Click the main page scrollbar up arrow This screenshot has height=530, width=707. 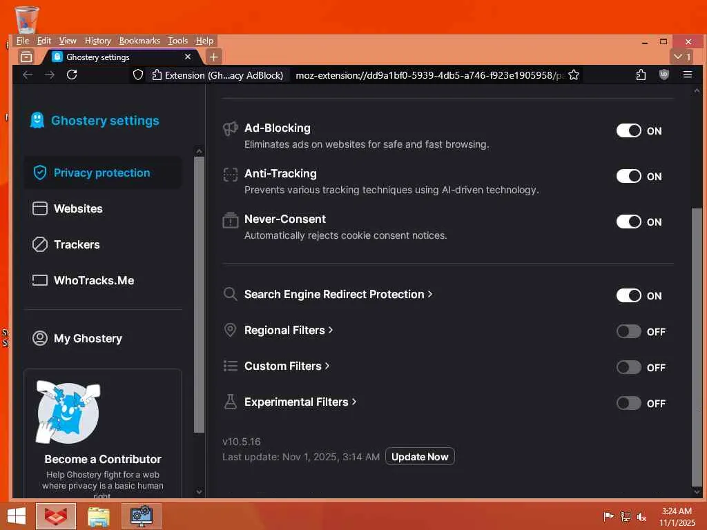697,90
